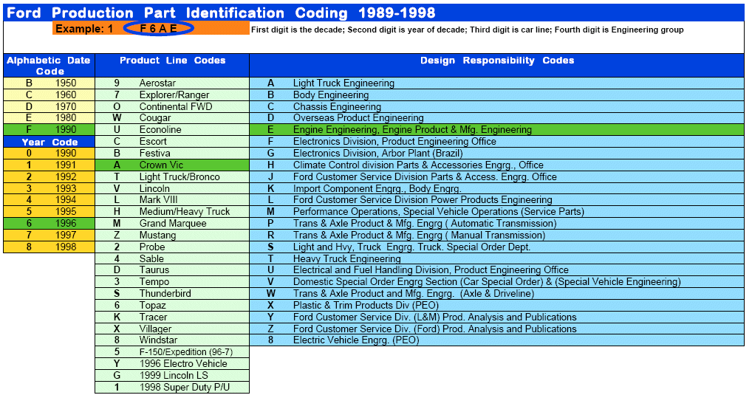Image resolution: width=752 pixels, height=395 pixels.
Task: Click 'Electronics Division, Product Engineering Office'
Action: 497,142
